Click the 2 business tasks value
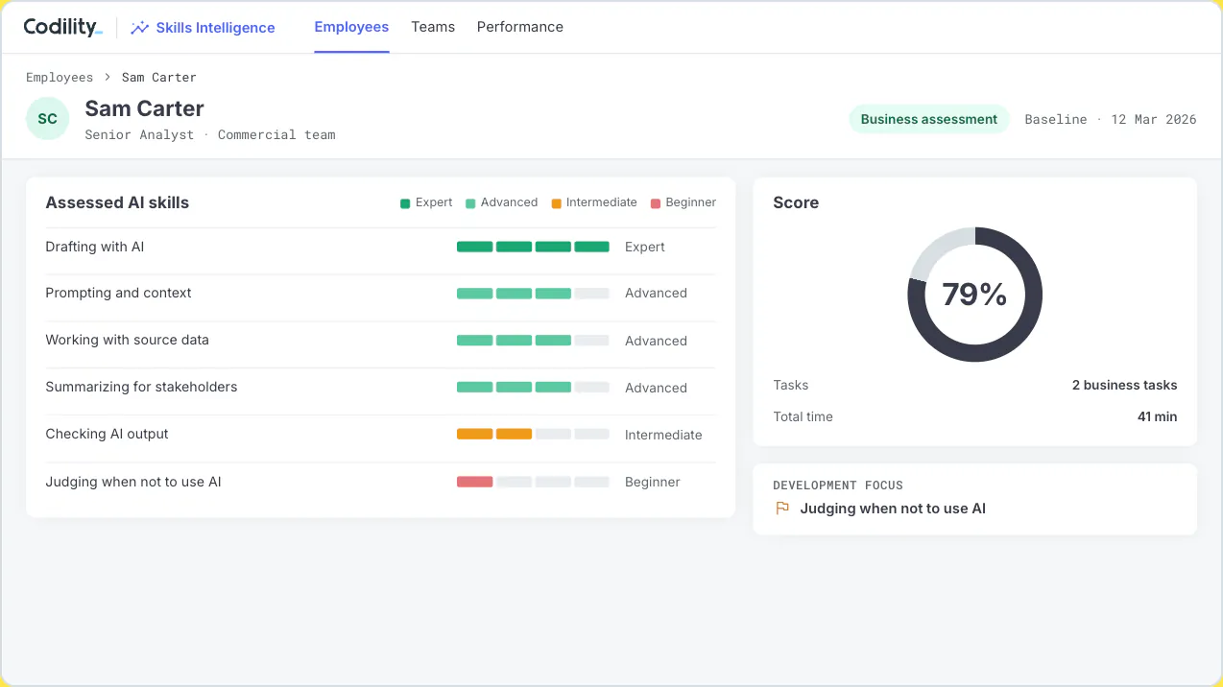Screen dimensions: 1223x687 (1124, 385)
